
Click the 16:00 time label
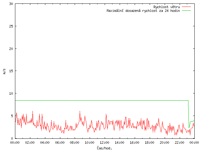(134, 142)
